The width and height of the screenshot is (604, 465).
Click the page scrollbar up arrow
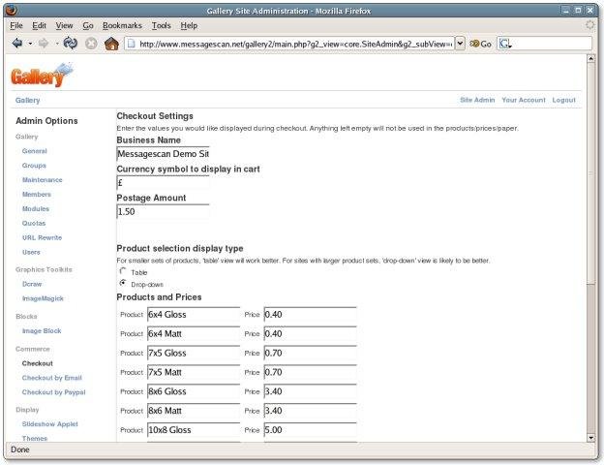590,58
